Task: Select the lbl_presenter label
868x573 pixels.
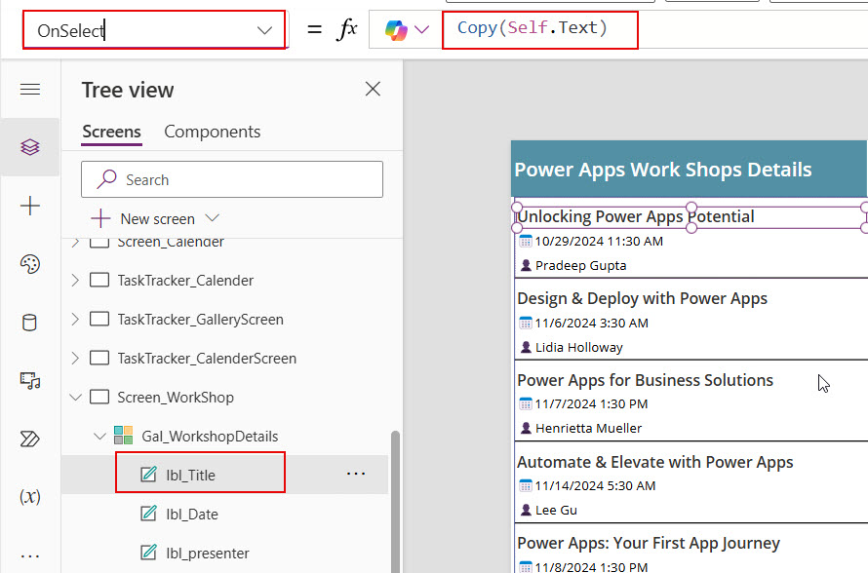Action: pyautogui.click(x=208, y=554)
